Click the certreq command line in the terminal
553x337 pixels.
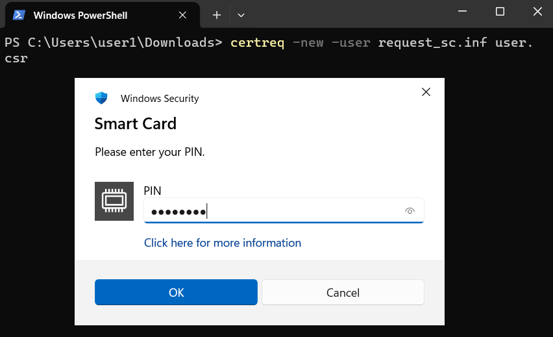[260, 43]
